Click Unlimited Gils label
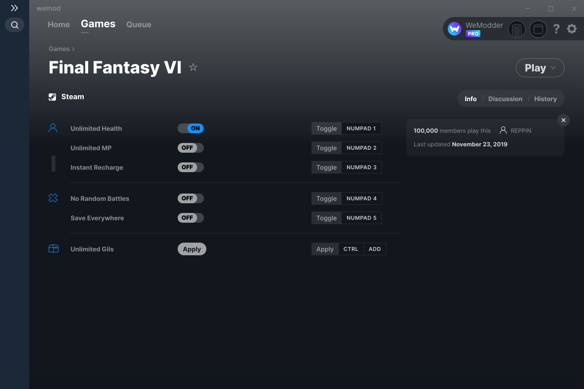584x389 pixels. click(92, 249)
